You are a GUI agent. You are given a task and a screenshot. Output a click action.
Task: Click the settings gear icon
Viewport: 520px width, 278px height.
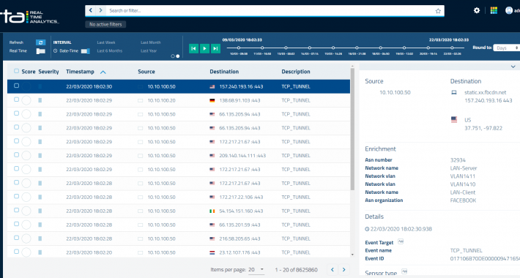pyautogui.click(x=477, y=10)
